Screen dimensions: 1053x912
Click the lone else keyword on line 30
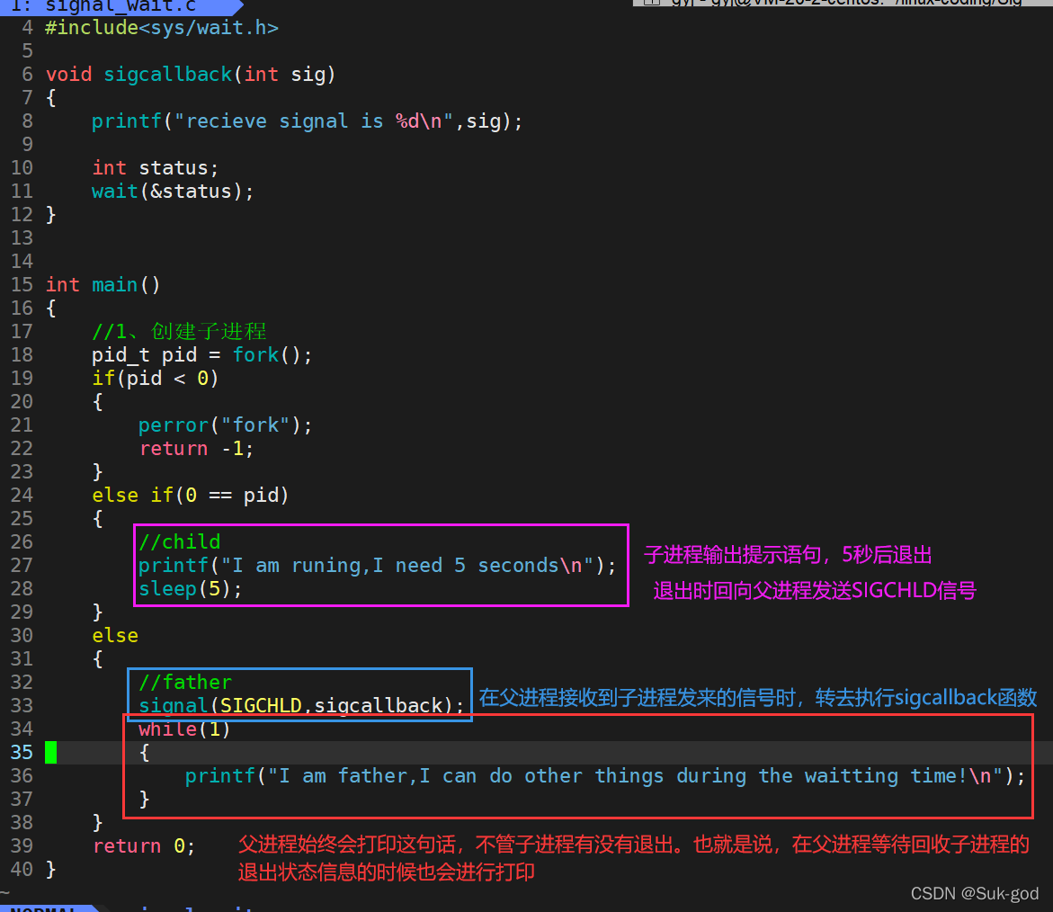coord(115,635)
